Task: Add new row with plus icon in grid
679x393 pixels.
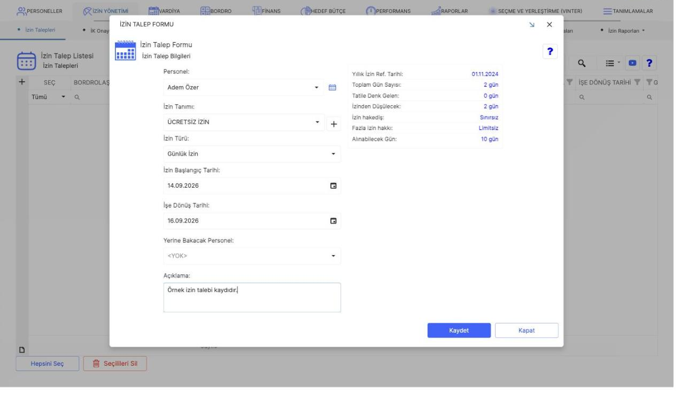Action: tap(22, 82)
